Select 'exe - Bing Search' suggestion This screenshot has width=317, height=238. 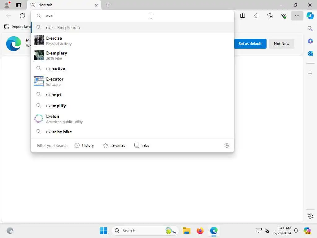click(132, 28)
